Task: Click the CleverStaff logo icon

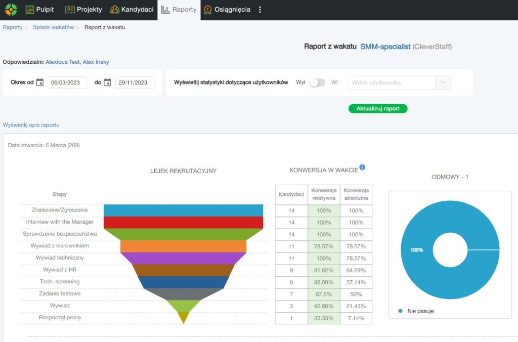Action: tap(11, 10)
